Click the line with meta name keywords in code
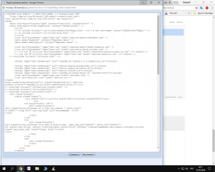The width and height of the screenshot is (215, 172). click(44, 40)
